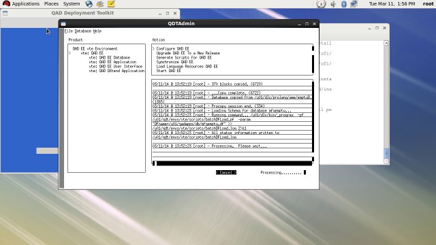Click scroll-up arrow in background window scrollbar
This screenshot has width=436, height=245.
386,43
